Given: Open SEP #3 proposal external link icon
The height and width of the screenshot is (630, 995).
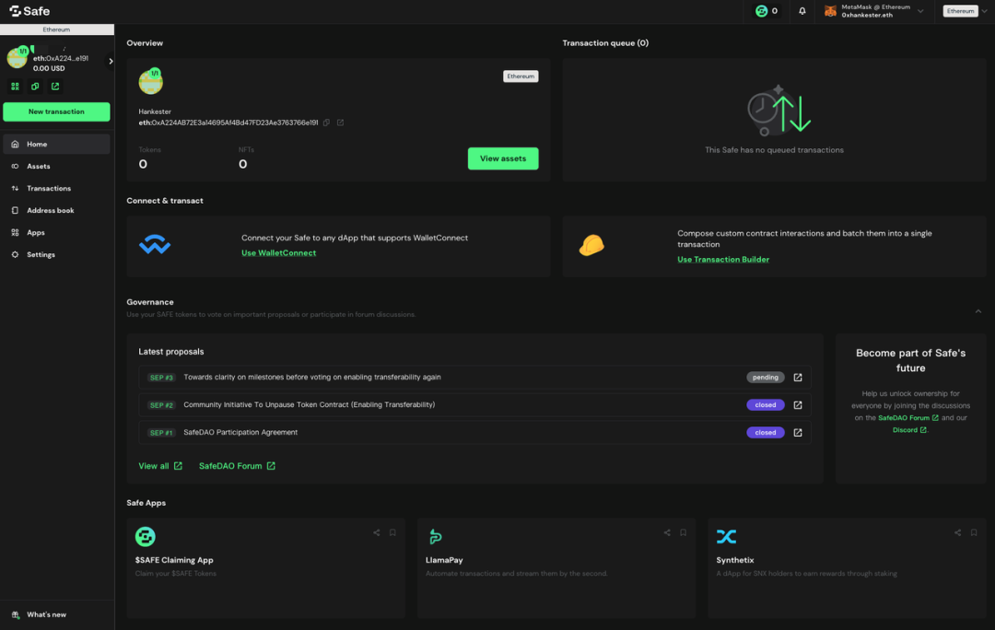Looking at the screenshot, I should 798,378.
